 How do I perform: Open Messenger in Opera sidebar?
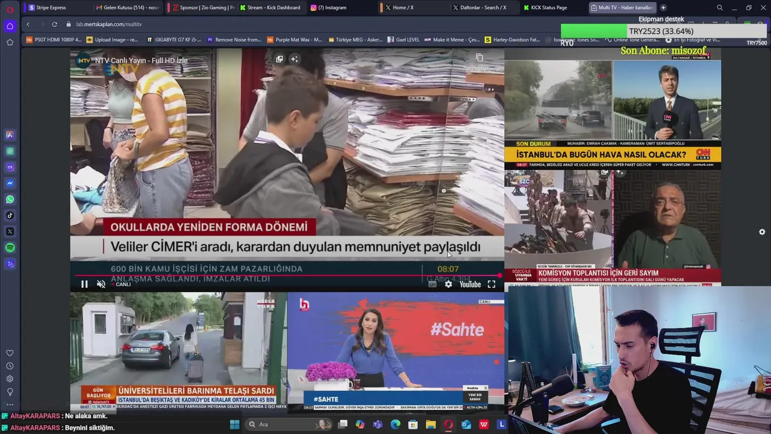10,183
